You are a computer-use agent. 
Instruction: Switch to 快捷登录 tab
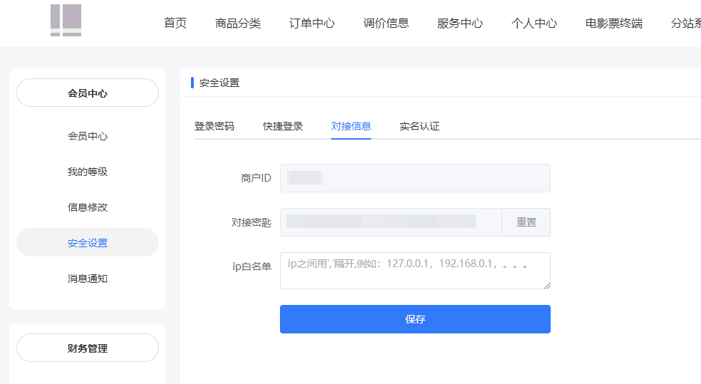pyautogui.click(x=283, y=127)
